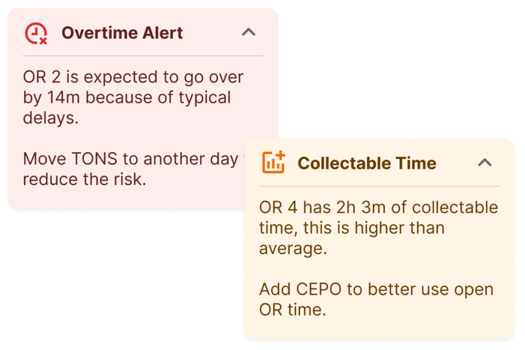Select the Collectable Time heading

367,163
